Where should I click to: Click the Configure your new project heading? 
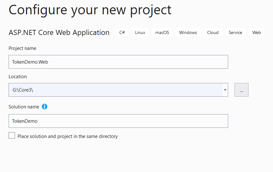tap(90, 10)
